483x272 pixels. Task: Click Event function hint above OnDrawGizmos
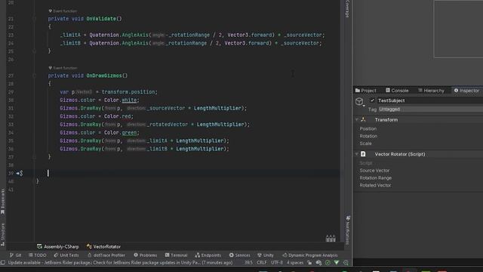click(63, 68)
